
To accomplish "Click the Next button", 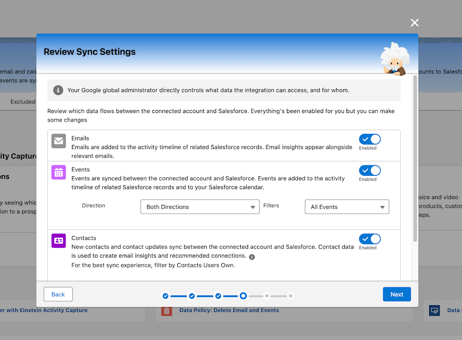I will coord(397,294).
